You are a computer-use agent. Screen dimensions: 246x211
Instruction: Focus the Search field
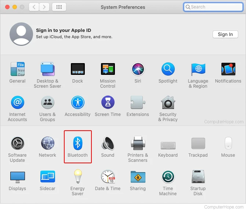click(213, 7)
